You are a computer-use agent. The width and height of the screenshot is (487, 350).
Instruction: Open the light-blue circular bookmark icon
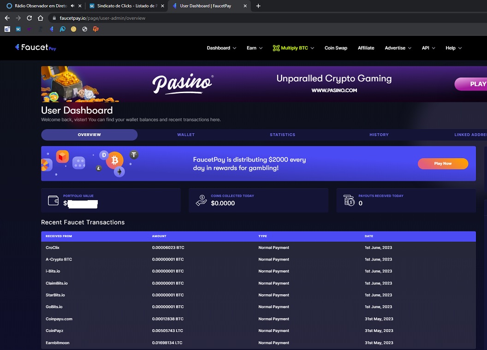point(62,29)
